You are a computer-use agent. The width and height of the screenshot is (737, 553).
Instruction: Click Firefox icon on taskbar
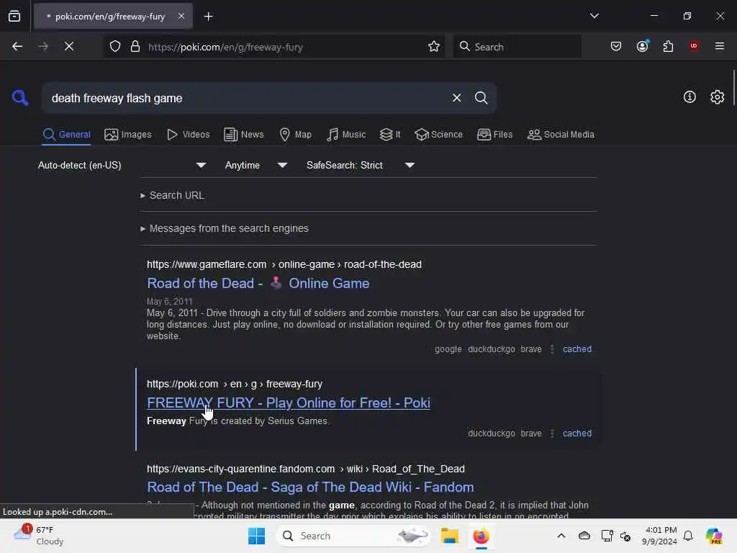point(481,536)
